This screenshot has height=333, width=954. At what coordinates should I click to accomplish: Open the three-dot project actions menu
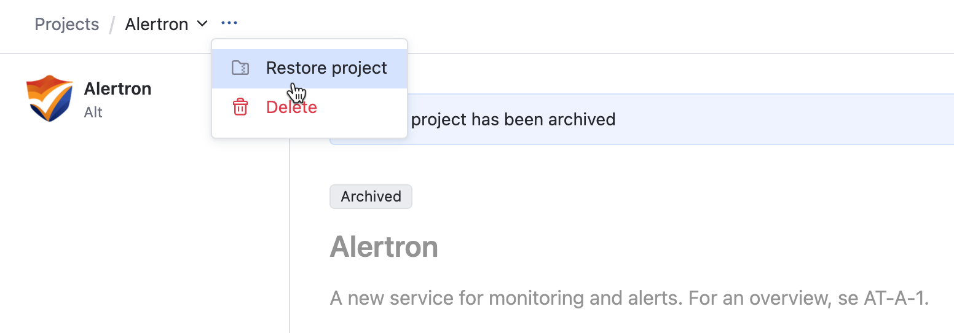[229, 24]
